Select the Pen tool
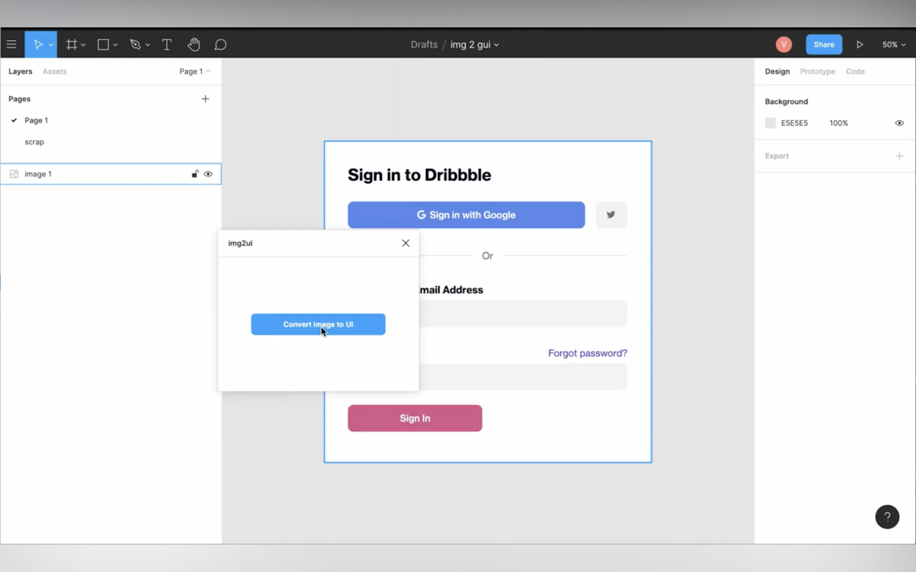The height and width of the screenshot is (572, 916). (135, 45)
